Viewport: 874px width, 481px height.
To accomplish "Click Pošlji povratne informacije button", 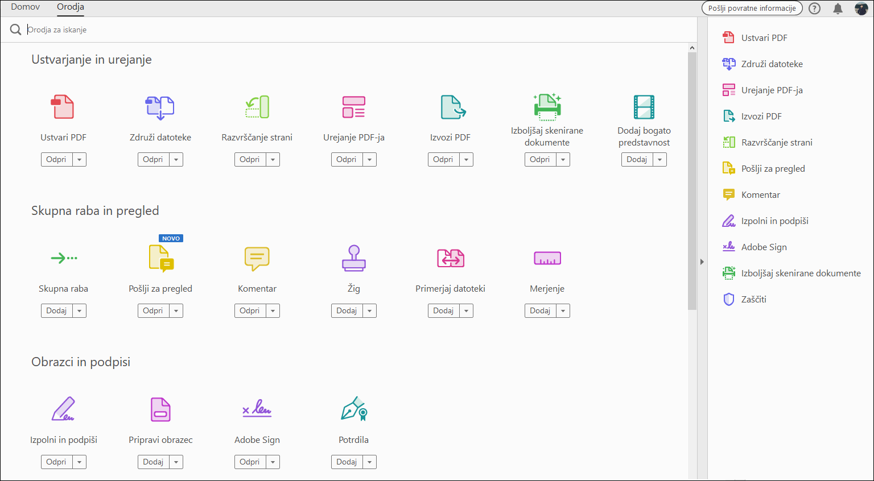I will [x=752, y=9].
